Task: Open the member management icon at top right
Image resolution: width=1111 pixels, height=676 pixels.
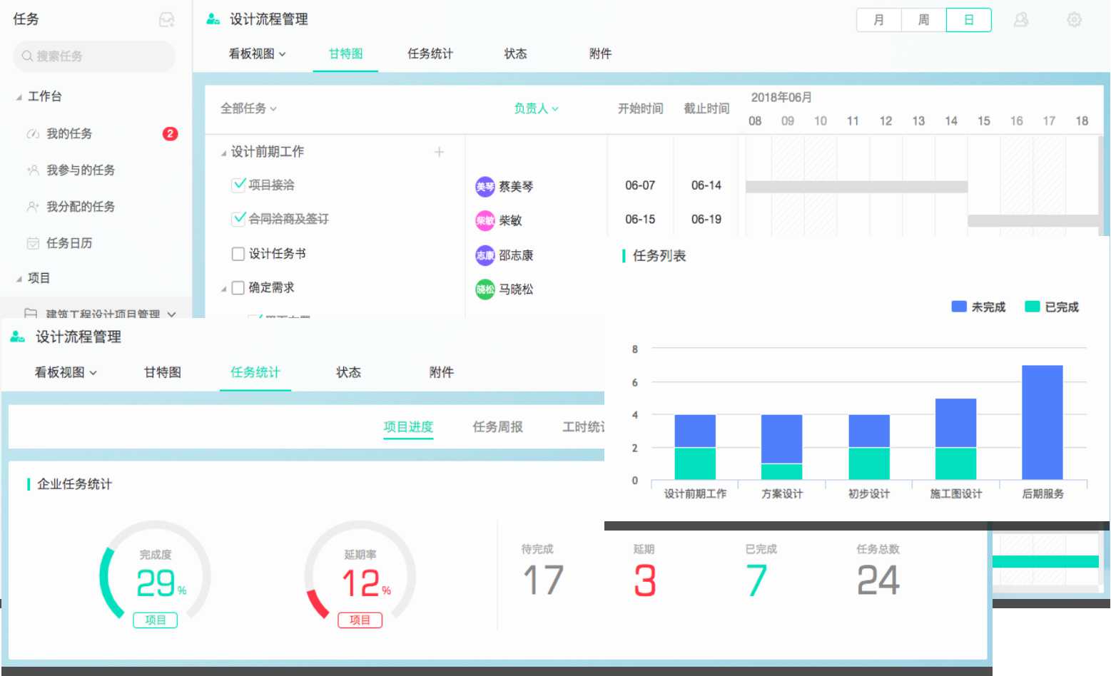Action: coord(1021,20)
